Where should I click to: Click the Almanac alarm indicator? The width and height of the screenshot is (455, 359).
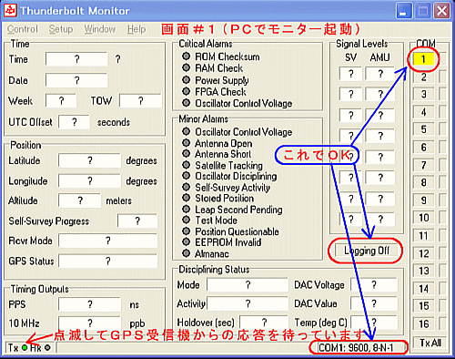(x=186, y=253)
